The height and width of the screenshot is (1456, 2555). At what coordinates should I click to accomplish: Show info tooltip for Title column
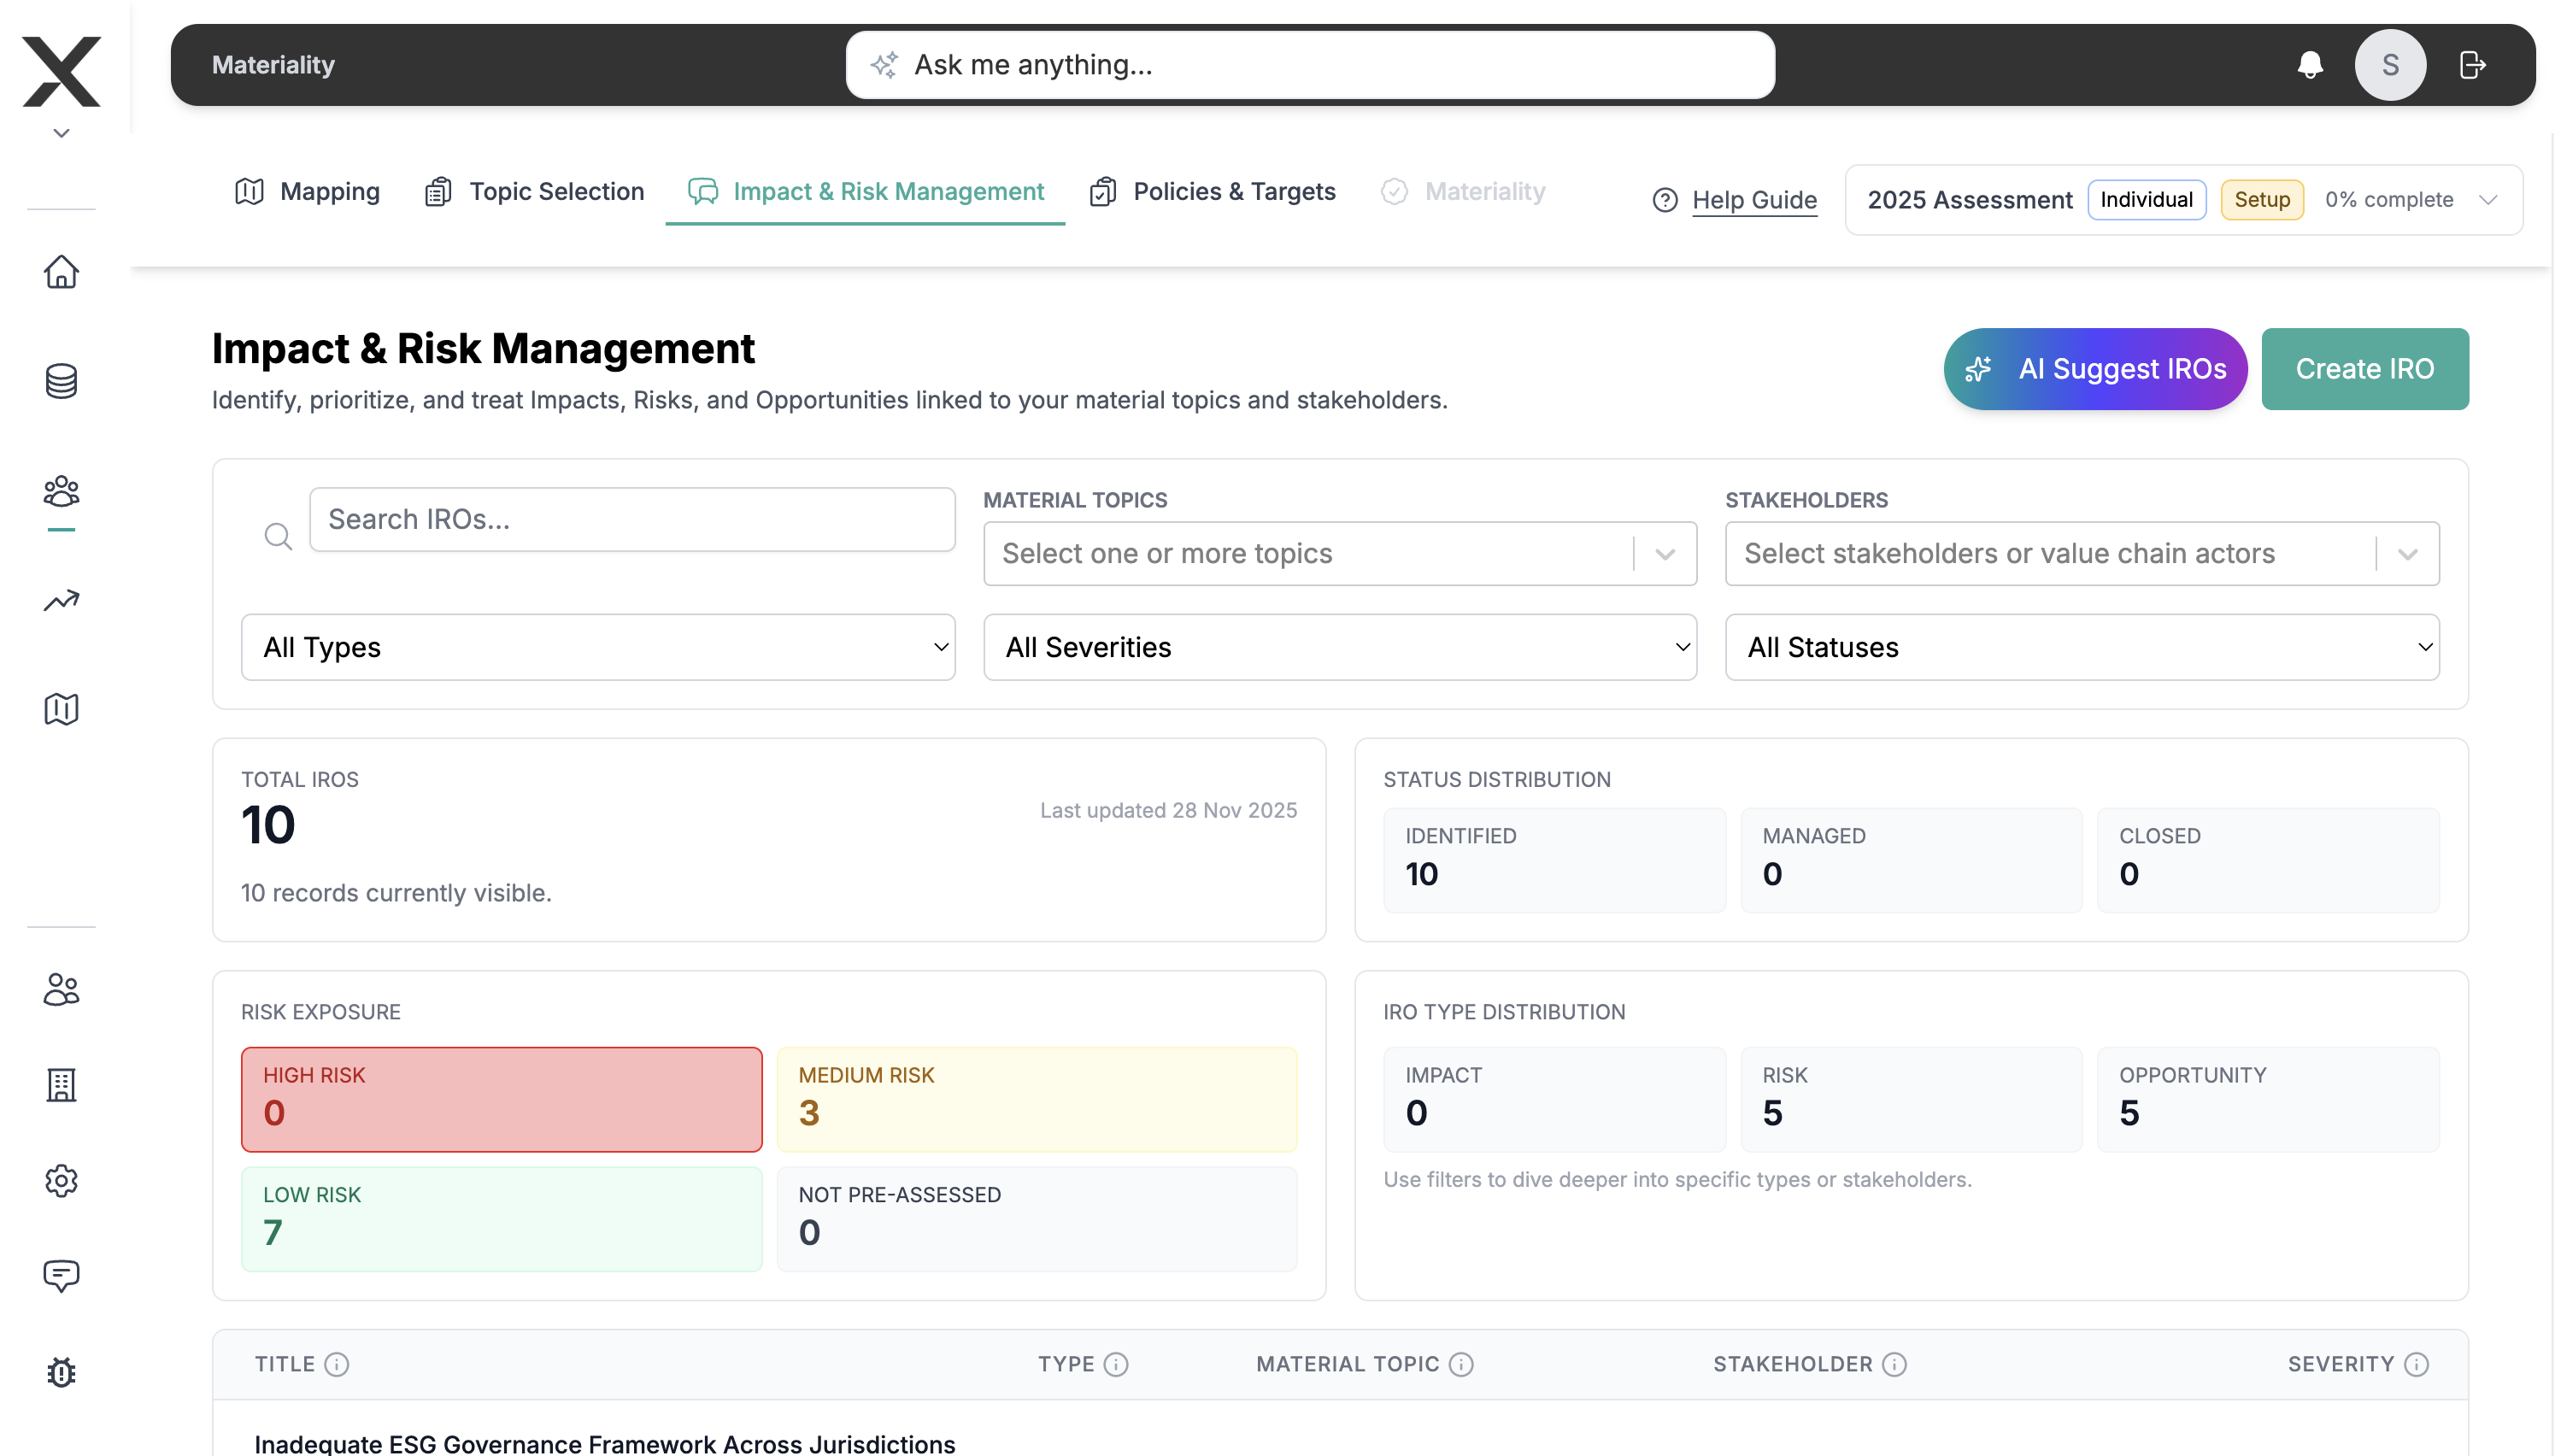click(x=337, y=1364)
